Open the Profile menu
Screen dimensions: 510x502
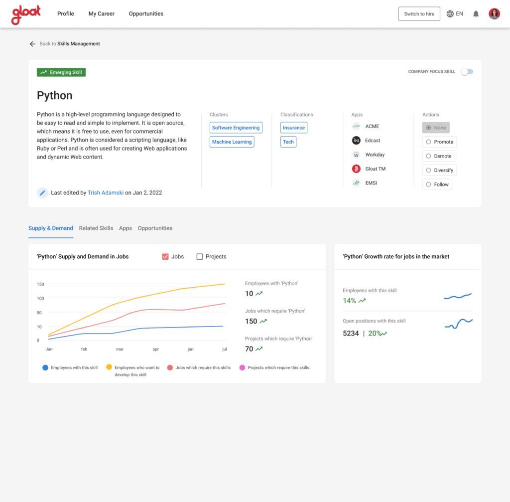click(x=66, y=13)
